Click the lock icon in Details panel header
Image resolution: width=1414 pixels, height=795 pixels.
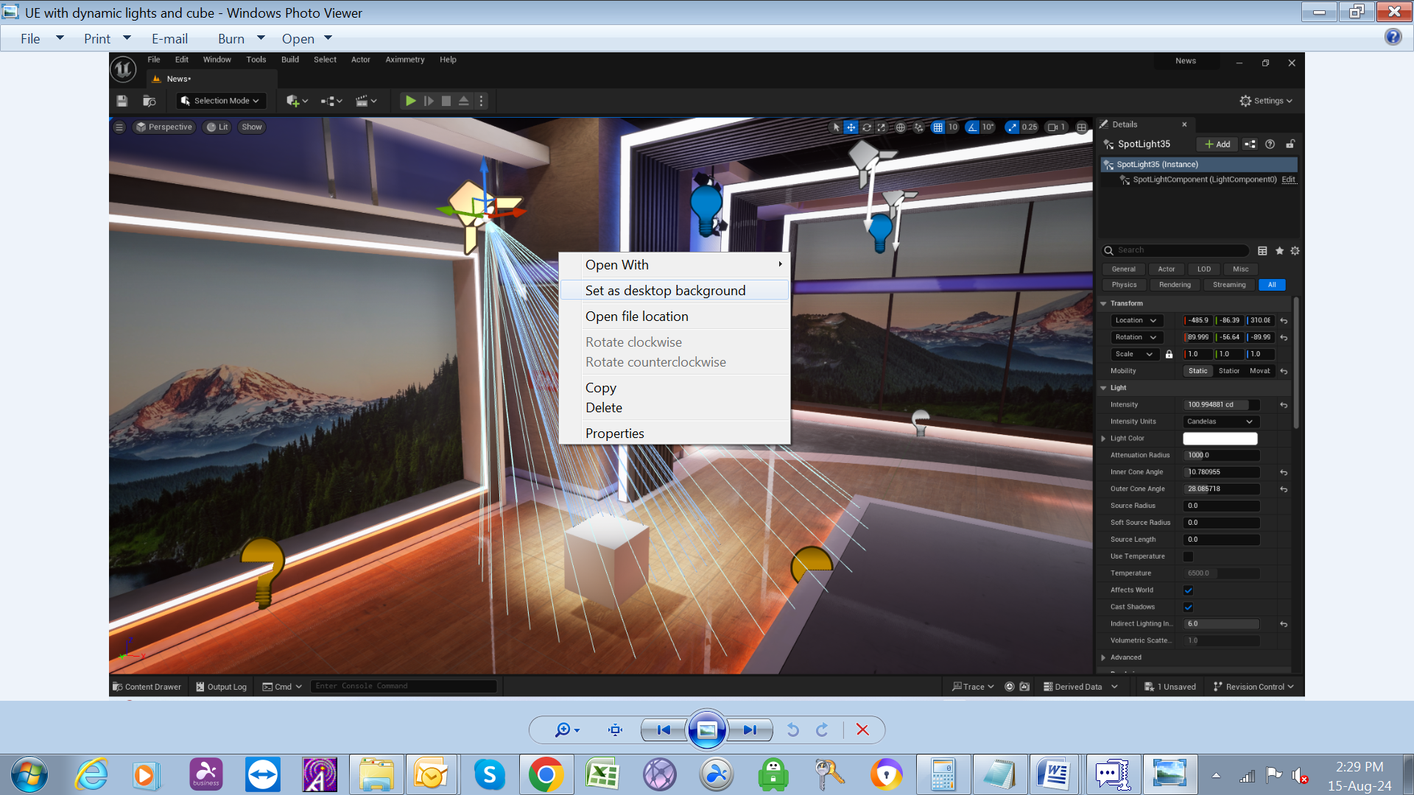click(1290, 144)
